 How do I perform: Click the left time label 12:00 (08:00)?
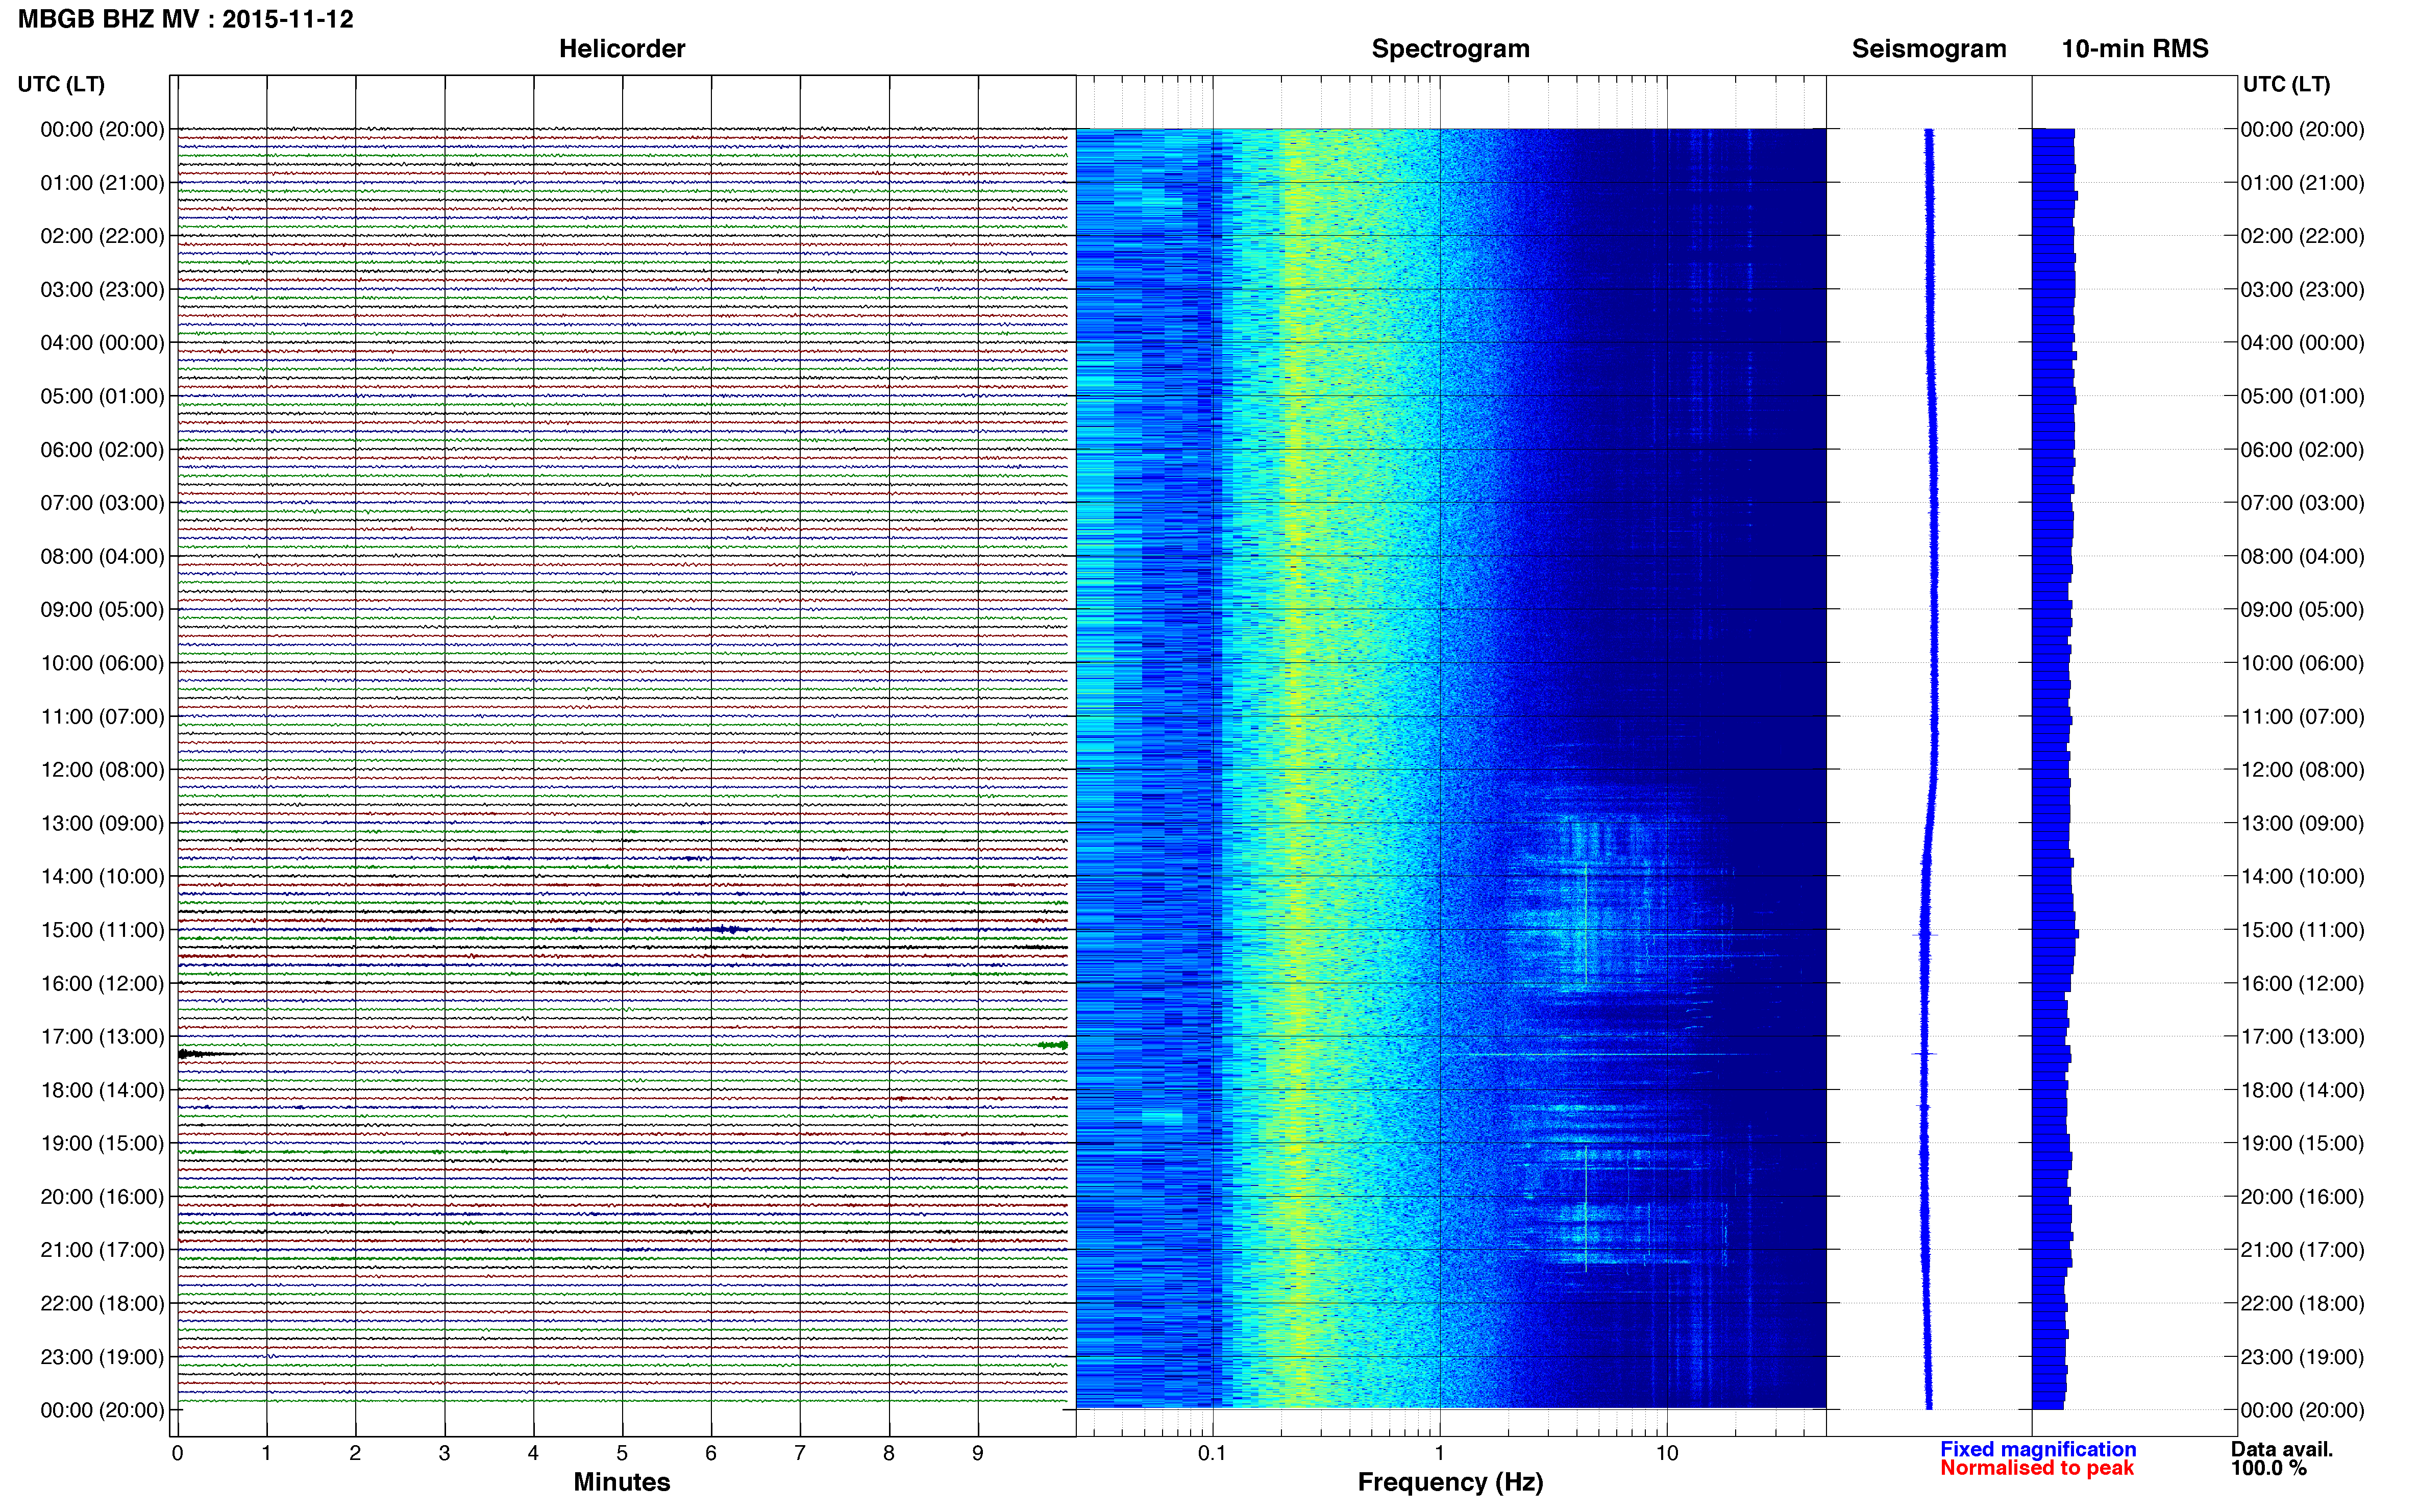pyautogui.click(x=102, y=770)
